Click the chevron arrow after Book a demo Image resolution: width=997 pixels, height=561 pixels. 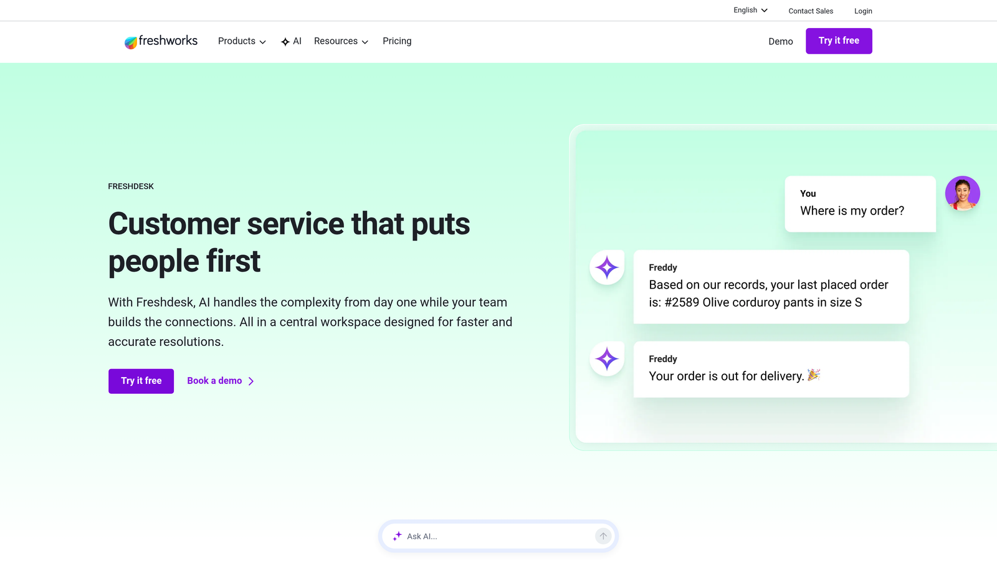(251, 381)
